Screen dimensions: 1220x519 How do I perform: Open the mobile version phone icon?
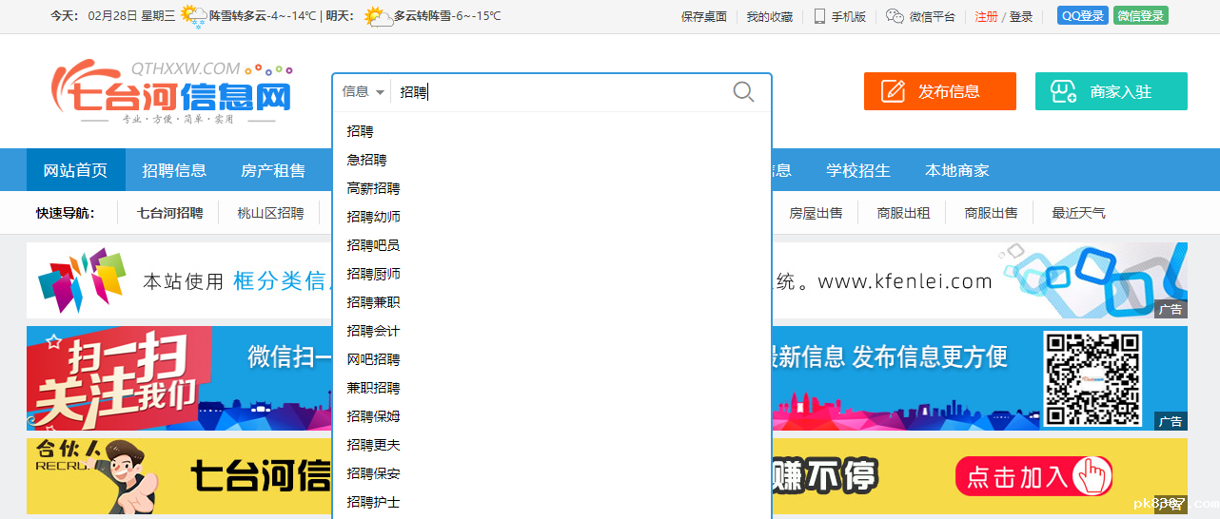click(x=819, y=16)
